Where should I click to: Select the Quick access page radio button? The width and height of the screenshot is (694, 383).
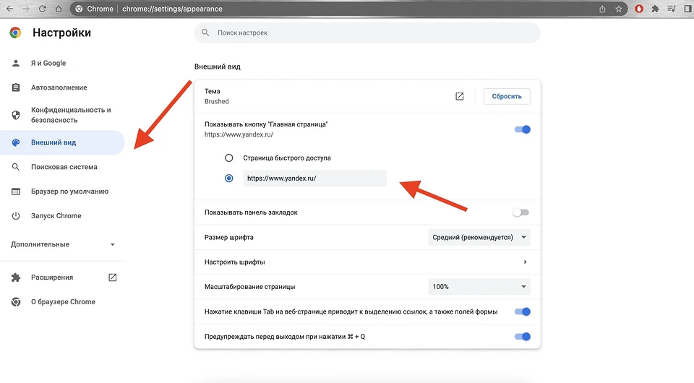click(229, 158)
